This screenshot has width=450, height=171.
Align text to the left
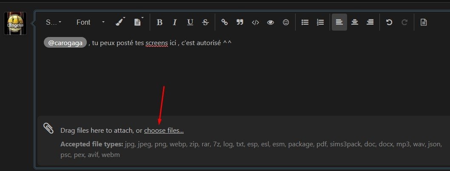[339, 22]
